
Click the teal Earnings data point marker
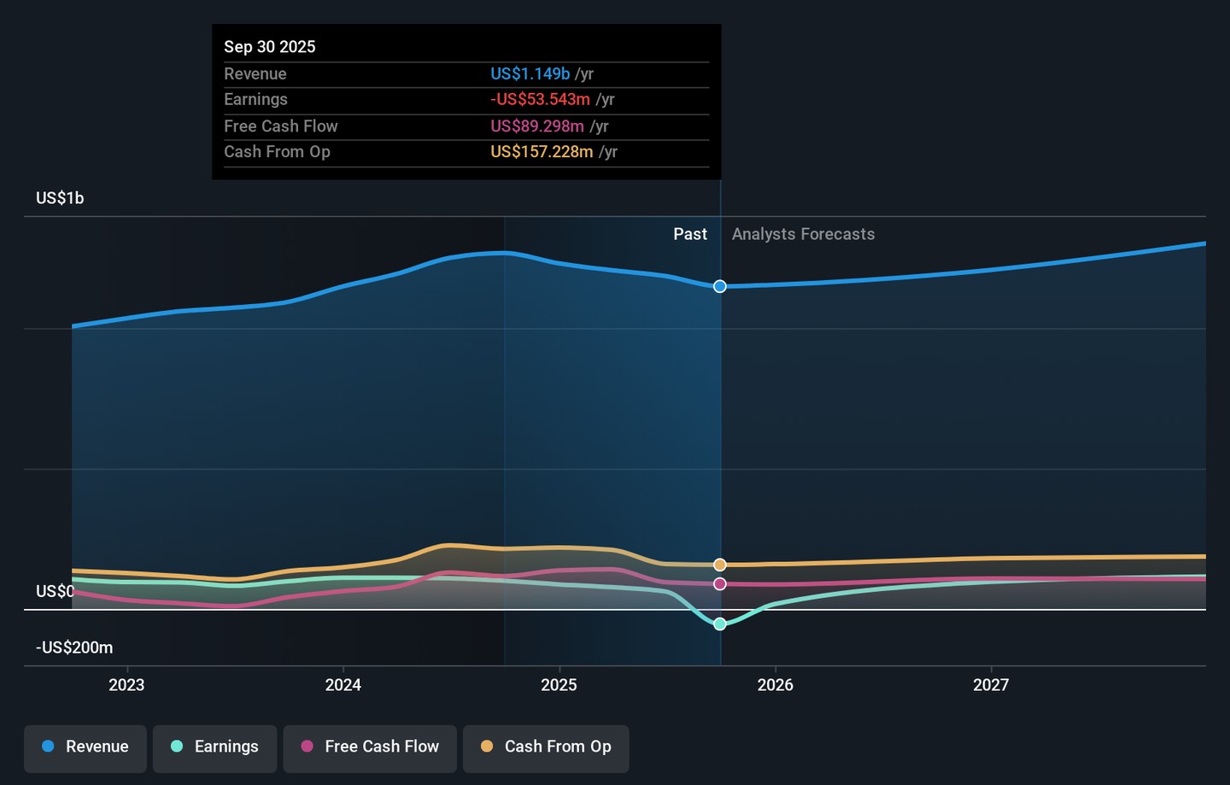[720, 624]
